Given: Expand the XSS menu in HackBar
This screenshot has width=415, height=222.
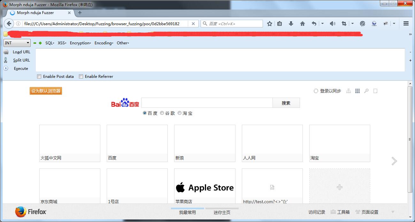Looking at the screenshot, I should click(x=62, y=43).
